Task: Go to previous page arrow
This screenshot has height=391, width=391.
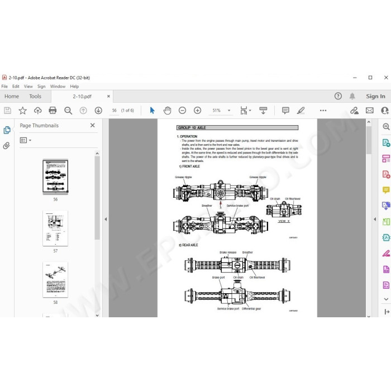Action: coord(83,111)
